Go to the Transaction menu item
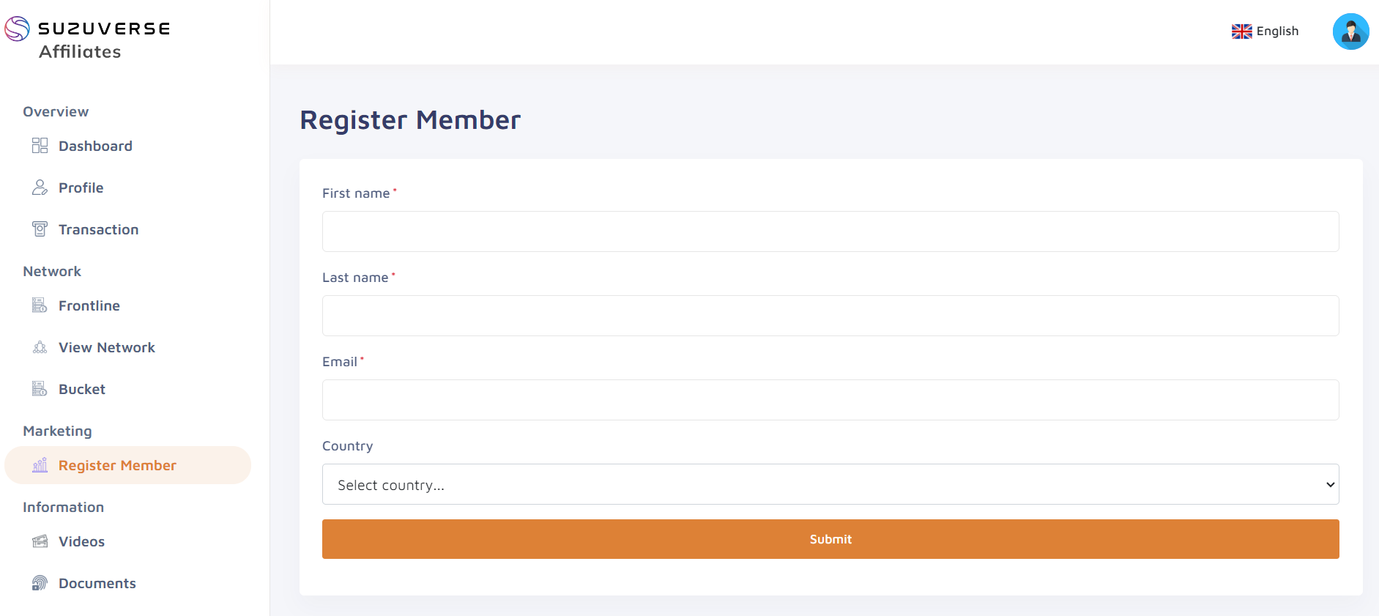Screen dimensions: 1379x616 point(98,229)
